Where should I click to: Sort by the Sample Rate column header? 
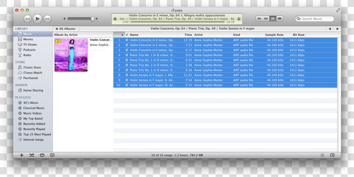(271, 35)
